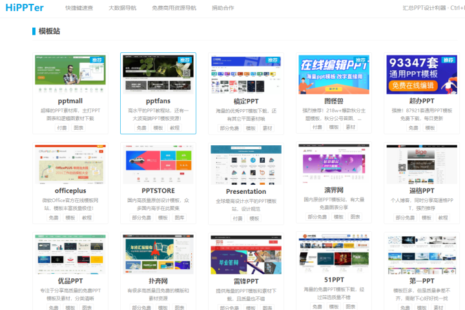The height and width of the screenshot is (310, 465).
Task: Click the 51PPT title link
Action: click(334, 280)
